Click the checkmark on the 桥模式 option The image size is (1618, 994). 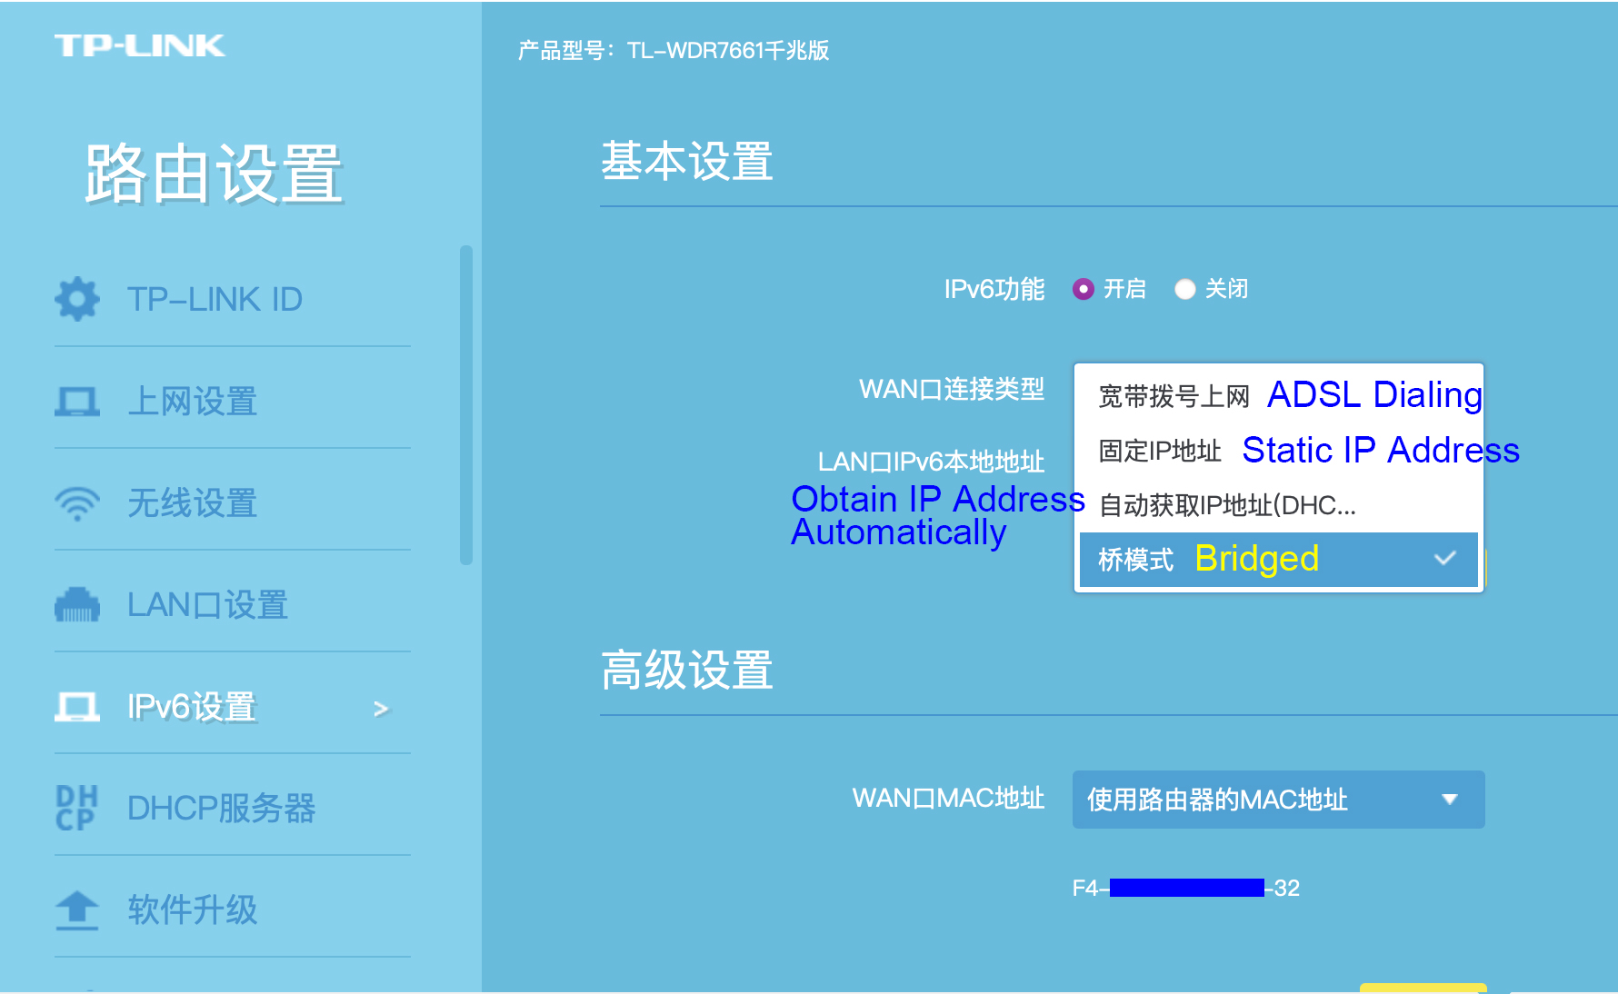(1445, 558)
